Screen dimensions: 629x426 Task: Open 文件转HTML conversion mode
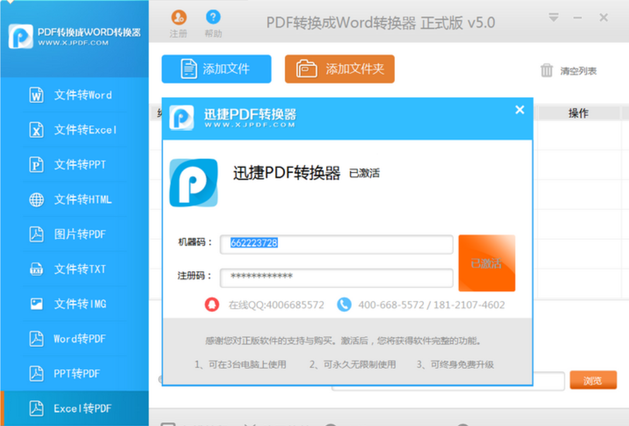pyautogui.click(x=74, y=200)
